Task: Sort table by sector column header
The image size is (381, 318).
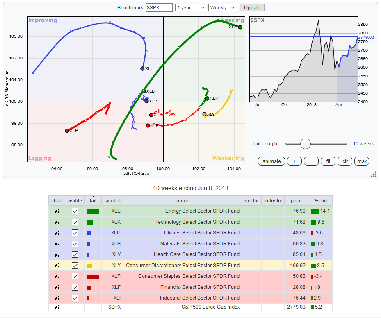Action: (252, 201)
